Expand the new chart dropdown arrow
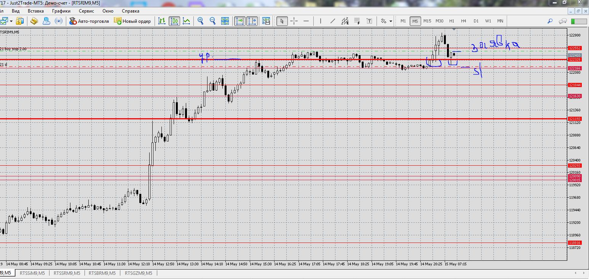This screenshot has height=279, width=589. click(11, 21)
